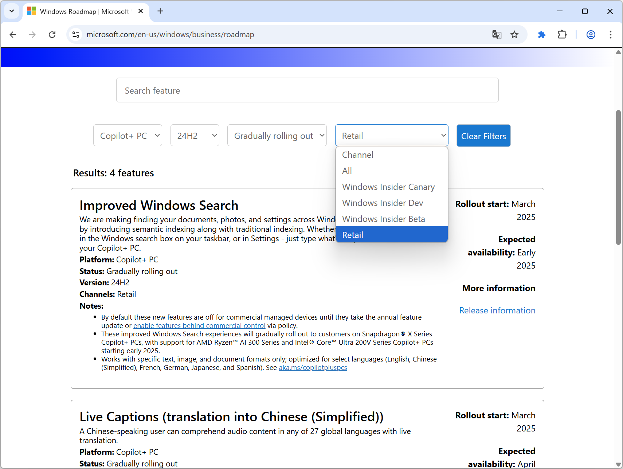The width and height of the screenshot is (623, 469).
Task: Open the Release information link
Action: [497, 310]
